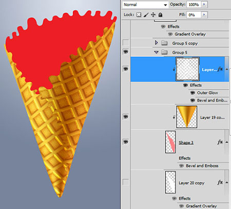231x209 pixels.
Task: Hide the Outer Glow effect
Action: [x=192, y=92]
